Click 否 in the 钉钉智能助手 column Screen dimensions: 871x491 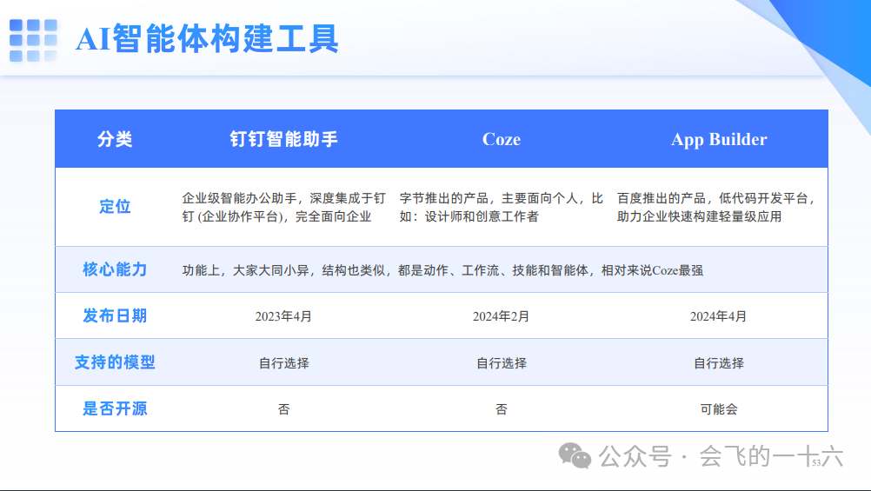(284, 409)
